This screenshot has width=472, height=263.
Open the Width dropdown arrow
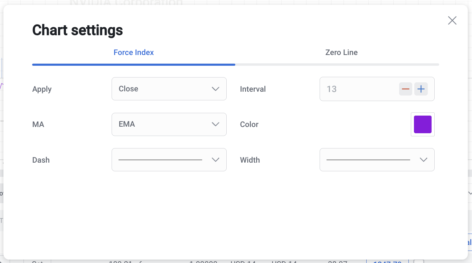[x=423, y=160]
